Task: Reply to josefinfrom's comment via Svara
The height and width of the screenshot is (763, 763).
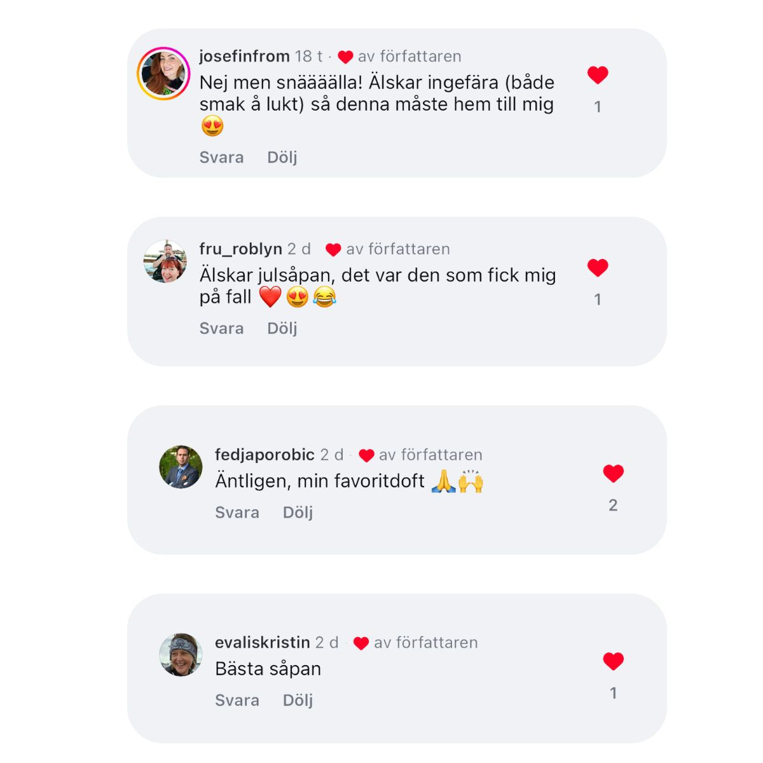Action: (x=221, y=157)
